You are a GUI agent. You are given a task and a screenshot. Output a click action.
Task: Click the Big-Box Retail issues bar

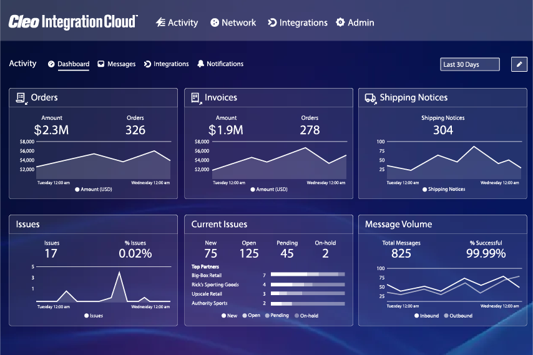[x=308, y=274]
